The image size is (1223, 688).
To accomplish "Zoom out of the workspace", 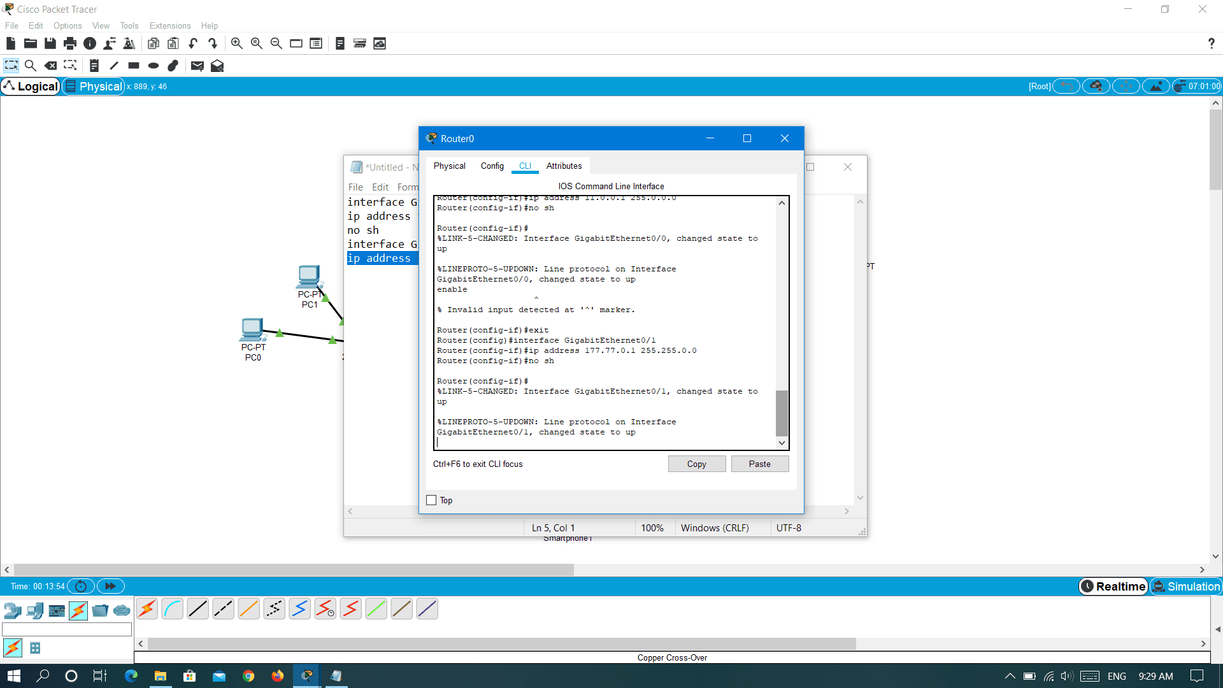I will click(x=276, y=43).
